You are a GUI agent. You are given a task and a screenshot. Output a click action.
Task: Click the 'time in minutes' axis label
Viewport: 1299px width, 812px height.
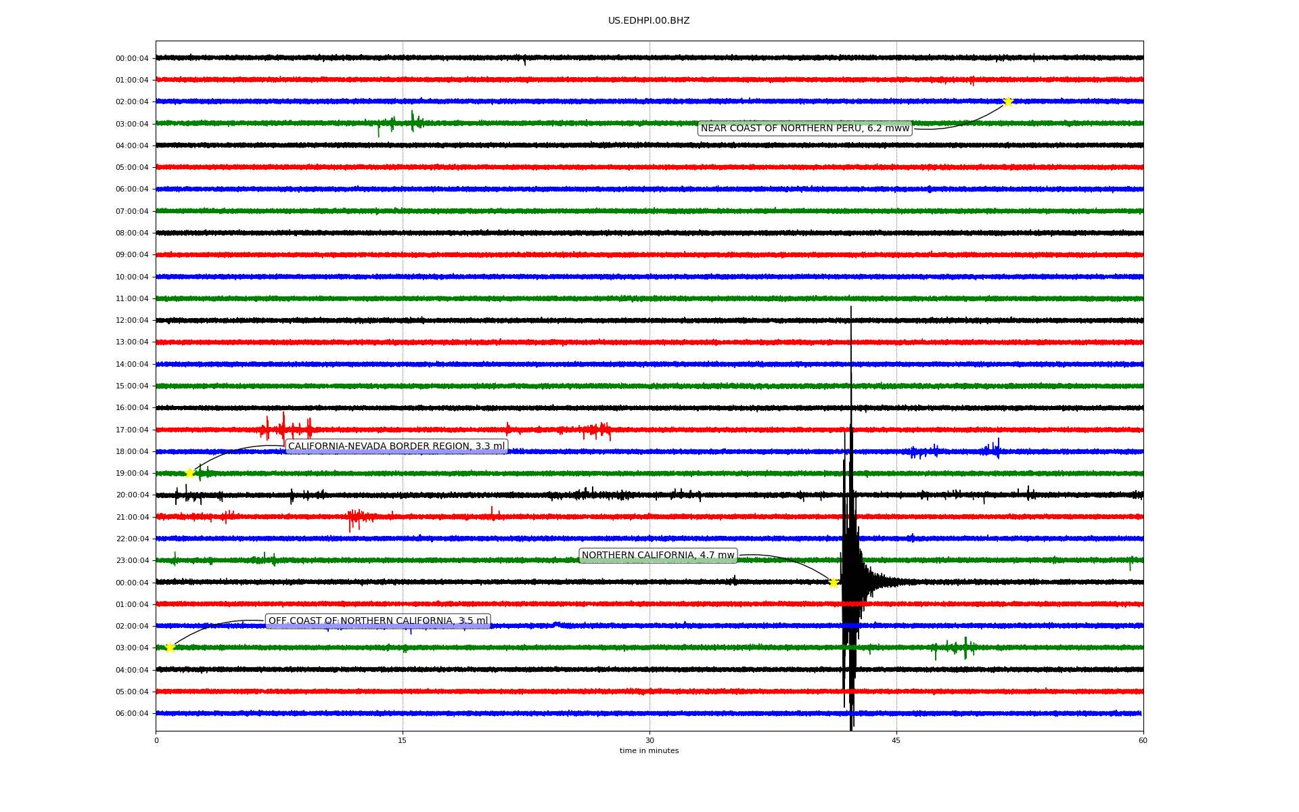pyautogui.click(x=649, y=751)
